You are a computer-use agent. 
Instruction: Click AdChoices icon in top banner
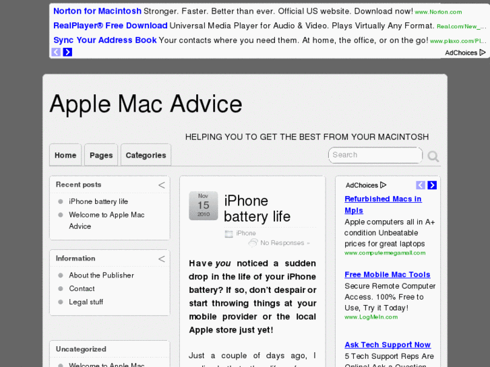tap(483, 53)
